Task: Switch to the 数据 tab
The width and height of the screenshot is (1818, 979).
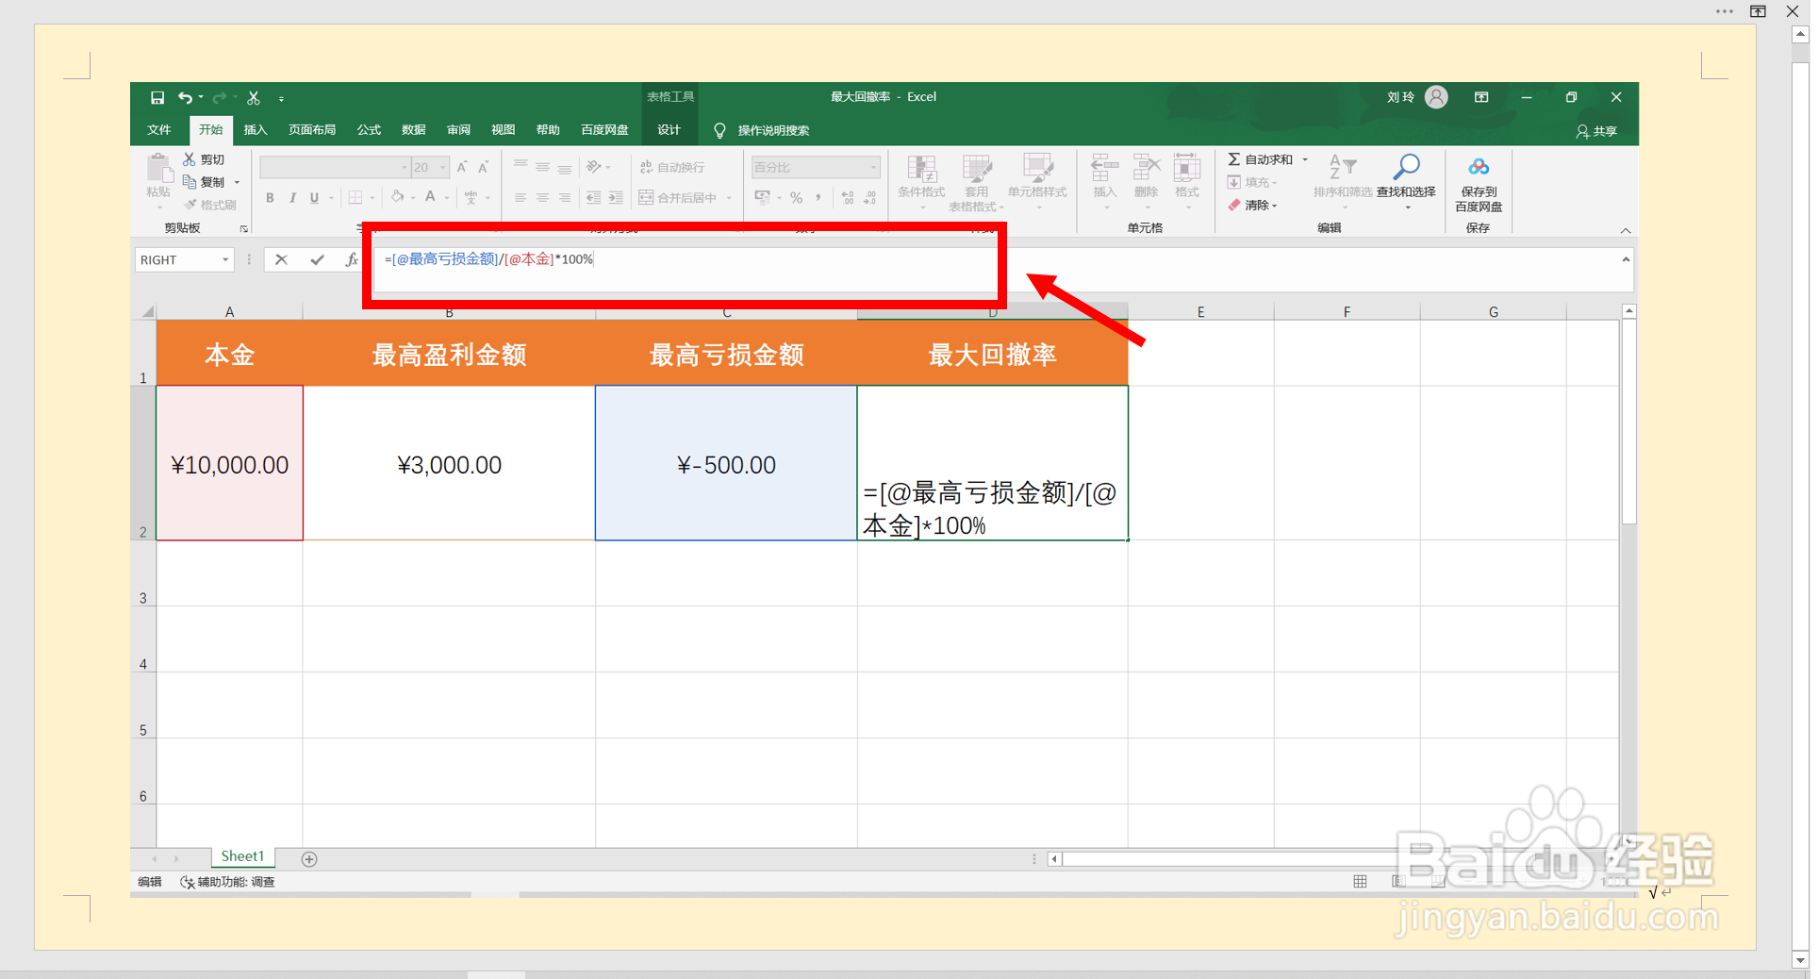Action: coord(413,130)
